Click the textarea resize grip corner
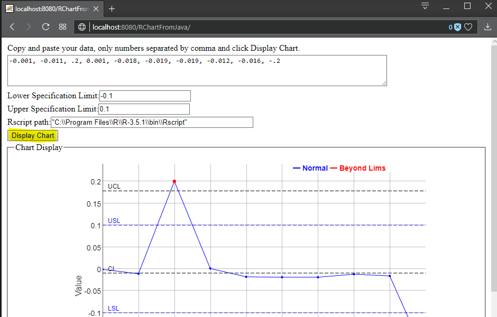This screenshot has width=497, height=317. pyautogui.click(x=384, y=83)
